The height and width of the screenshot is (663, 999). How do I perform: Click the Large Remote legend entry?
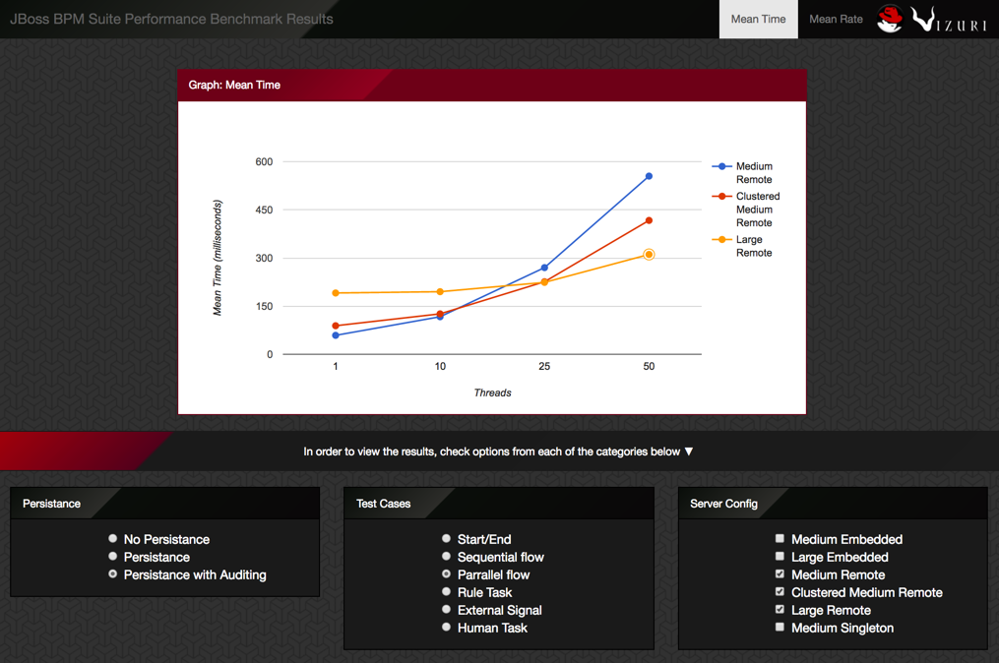coord(743,246)
